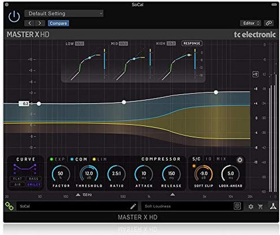Select the mid node on the white curve
The height and width of the screenshot is (235, 280).
[124, 102]
